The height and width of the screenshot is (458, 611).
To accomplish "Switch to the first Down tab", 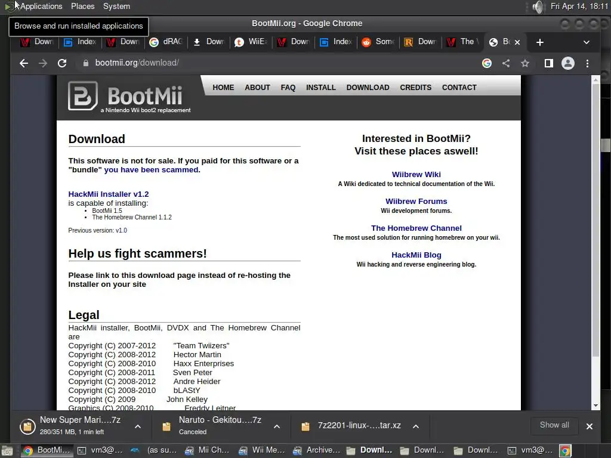I will (x=37, y=42).
